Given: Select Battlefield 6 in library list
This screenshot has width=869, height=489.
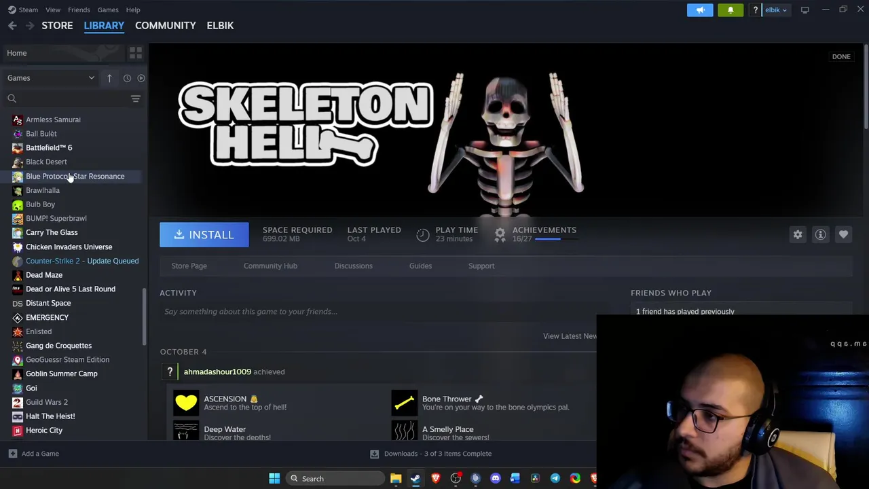Looking at the screenshot, I should click(49, 147).
